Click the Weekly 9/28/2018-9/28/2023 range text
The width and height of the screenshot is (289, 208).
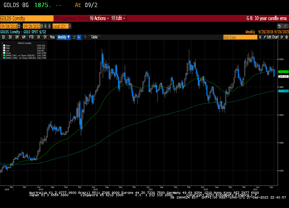[267, 32]
